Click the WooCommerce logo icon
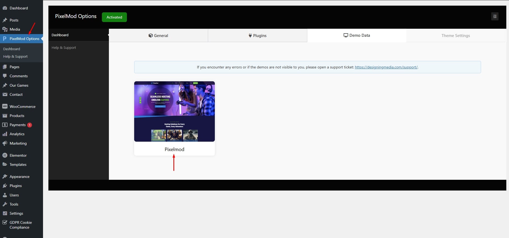 point(5,107)
